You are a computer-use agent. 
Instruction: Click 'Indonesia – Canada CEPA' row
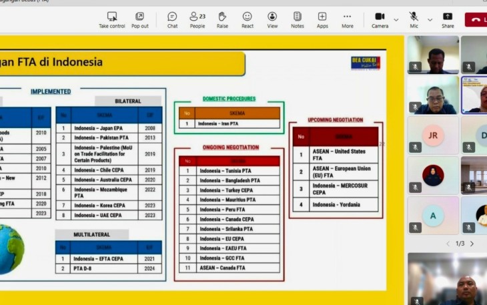[229, 220]
